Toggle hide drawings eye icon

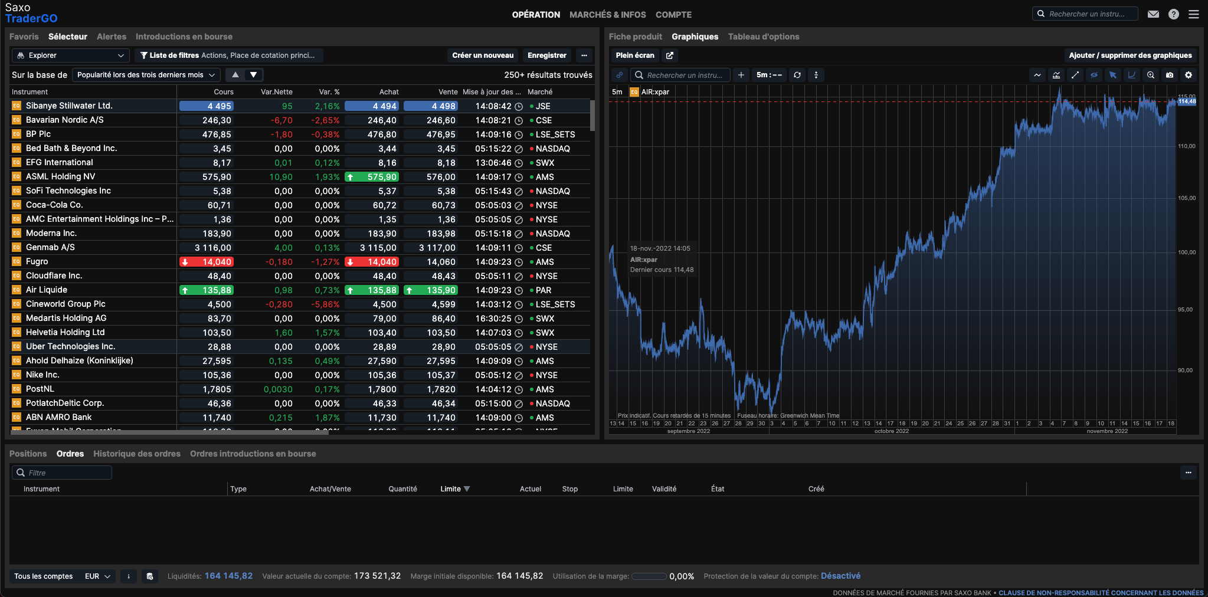tap(1094, 75)
